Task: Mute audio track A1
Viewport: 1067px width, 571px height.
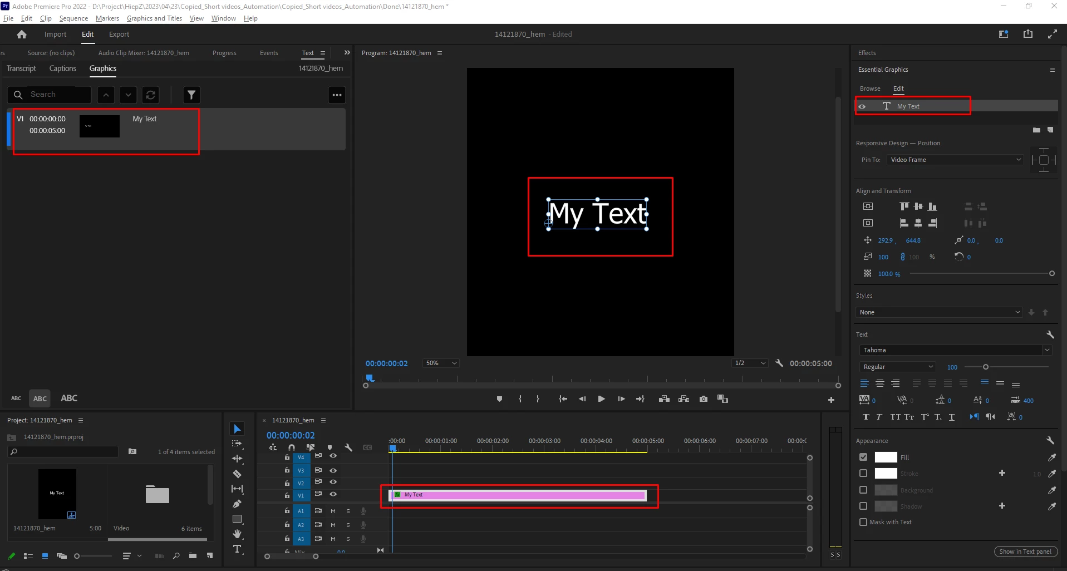Action: [333, 511]
